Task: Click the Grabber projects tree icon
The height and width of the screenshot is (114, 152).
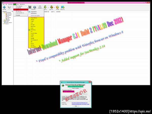Action: (5, 23)
